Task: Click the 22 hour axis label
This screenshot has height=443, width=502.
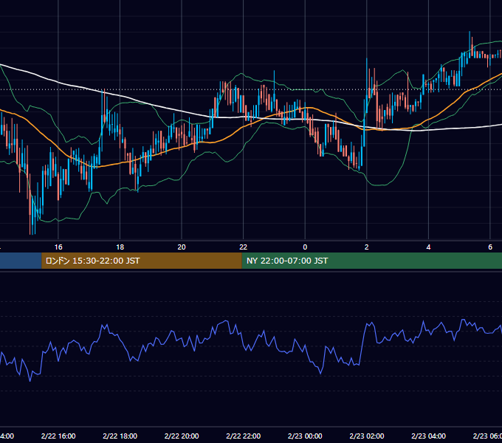Action: click(x=244, y=247)
